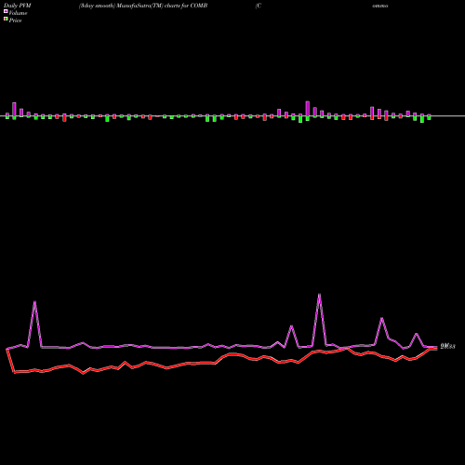This screenshot has height=465, width=465.
Task: Click the MunafaSutra charts for COMB heading
Action: coord(143,6)
